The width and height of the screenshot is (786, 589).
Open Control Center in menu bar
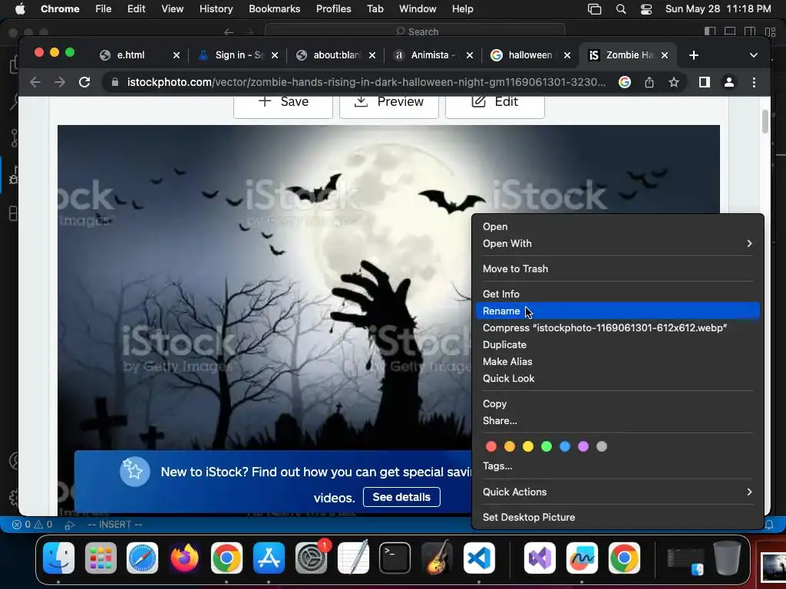click(x=646, y=9)
